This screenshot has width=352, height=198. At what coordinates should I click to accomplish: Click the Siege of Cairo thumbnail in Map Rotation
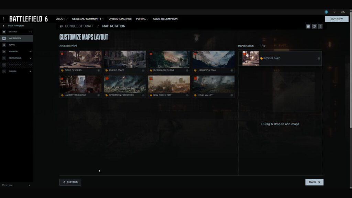click(251, 58)
